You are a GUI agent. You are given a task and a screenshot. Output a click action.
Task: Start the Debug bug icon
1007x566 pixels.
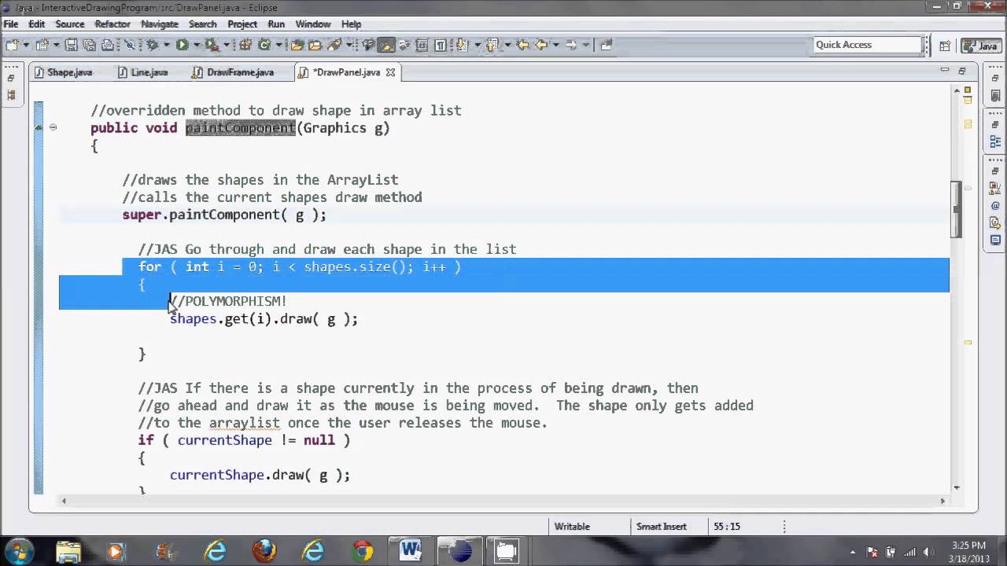coord(153,46)
